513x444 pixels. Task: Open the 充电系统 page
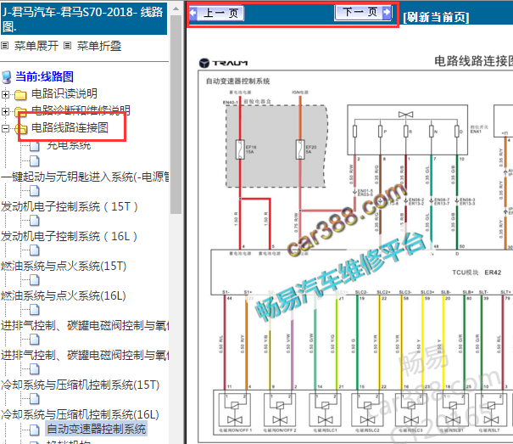[x=69, y=145]
